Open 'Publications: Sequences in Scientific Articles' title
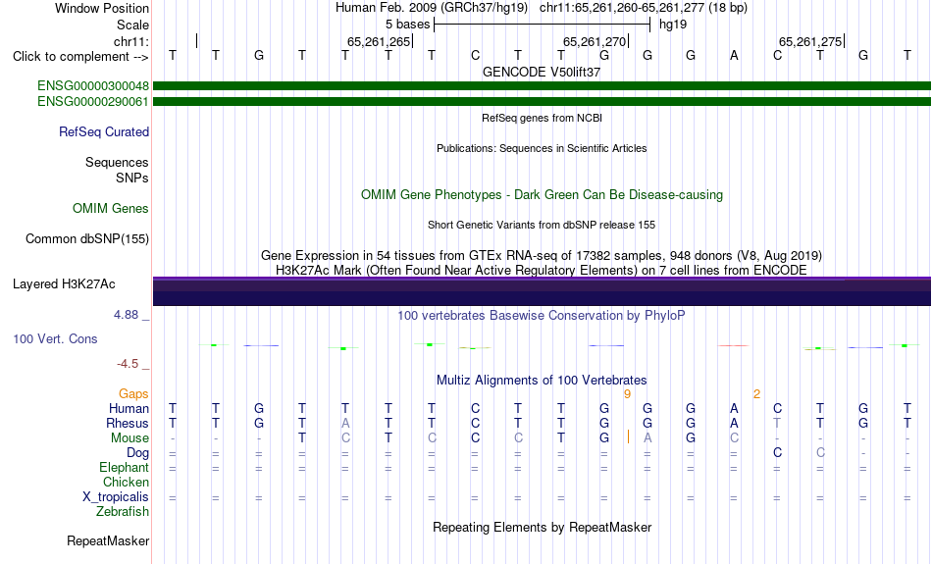932x564 pixels. pos(542,148)
